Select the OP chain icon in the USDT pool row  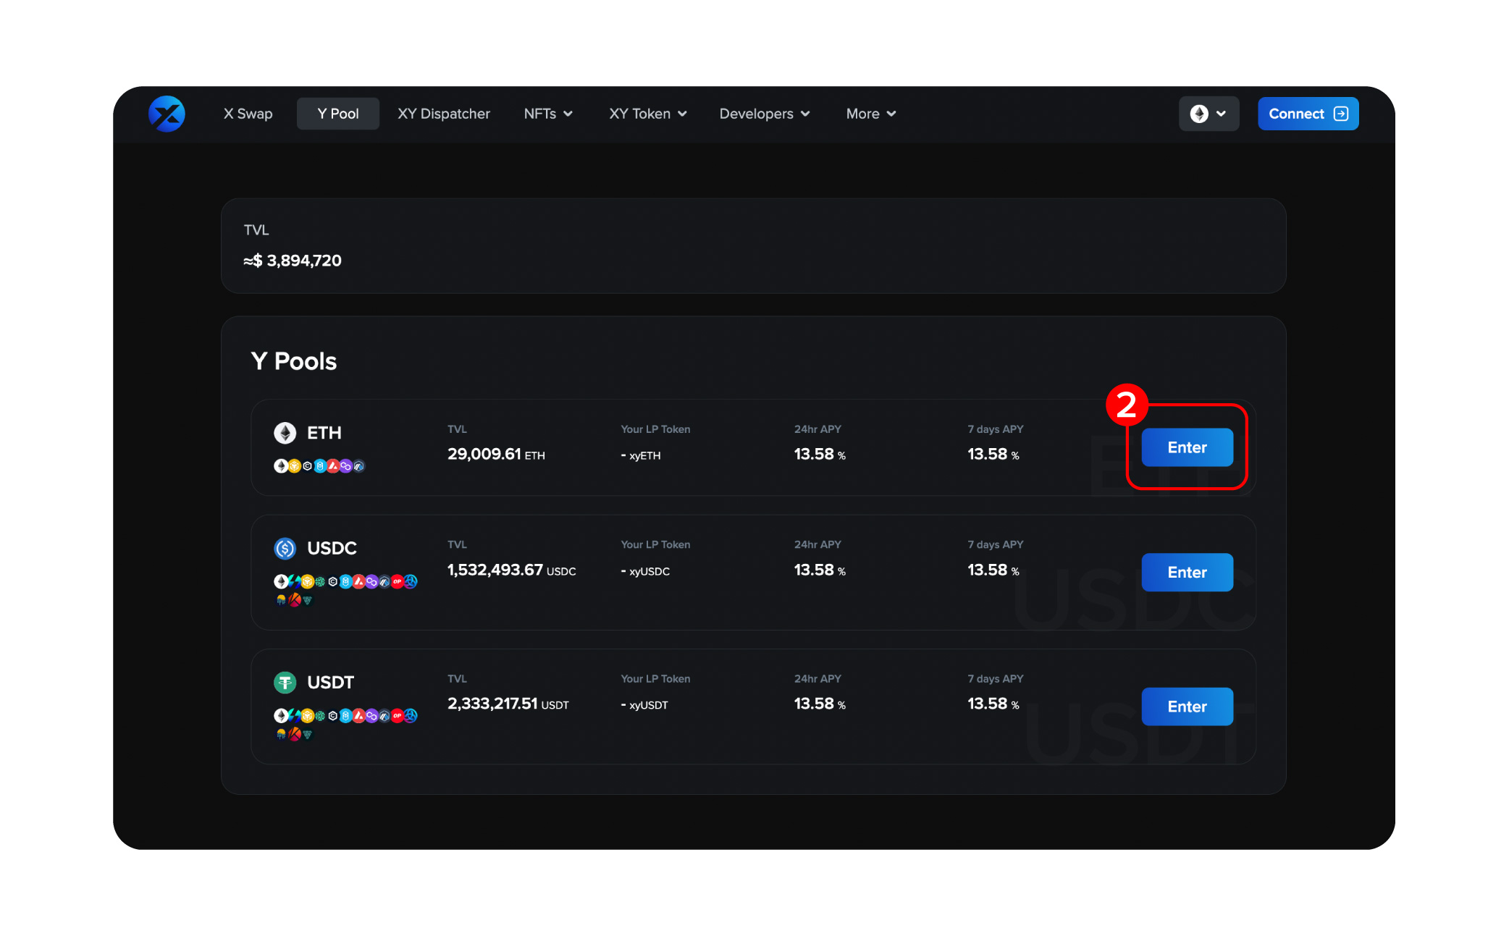pos(398,716)
